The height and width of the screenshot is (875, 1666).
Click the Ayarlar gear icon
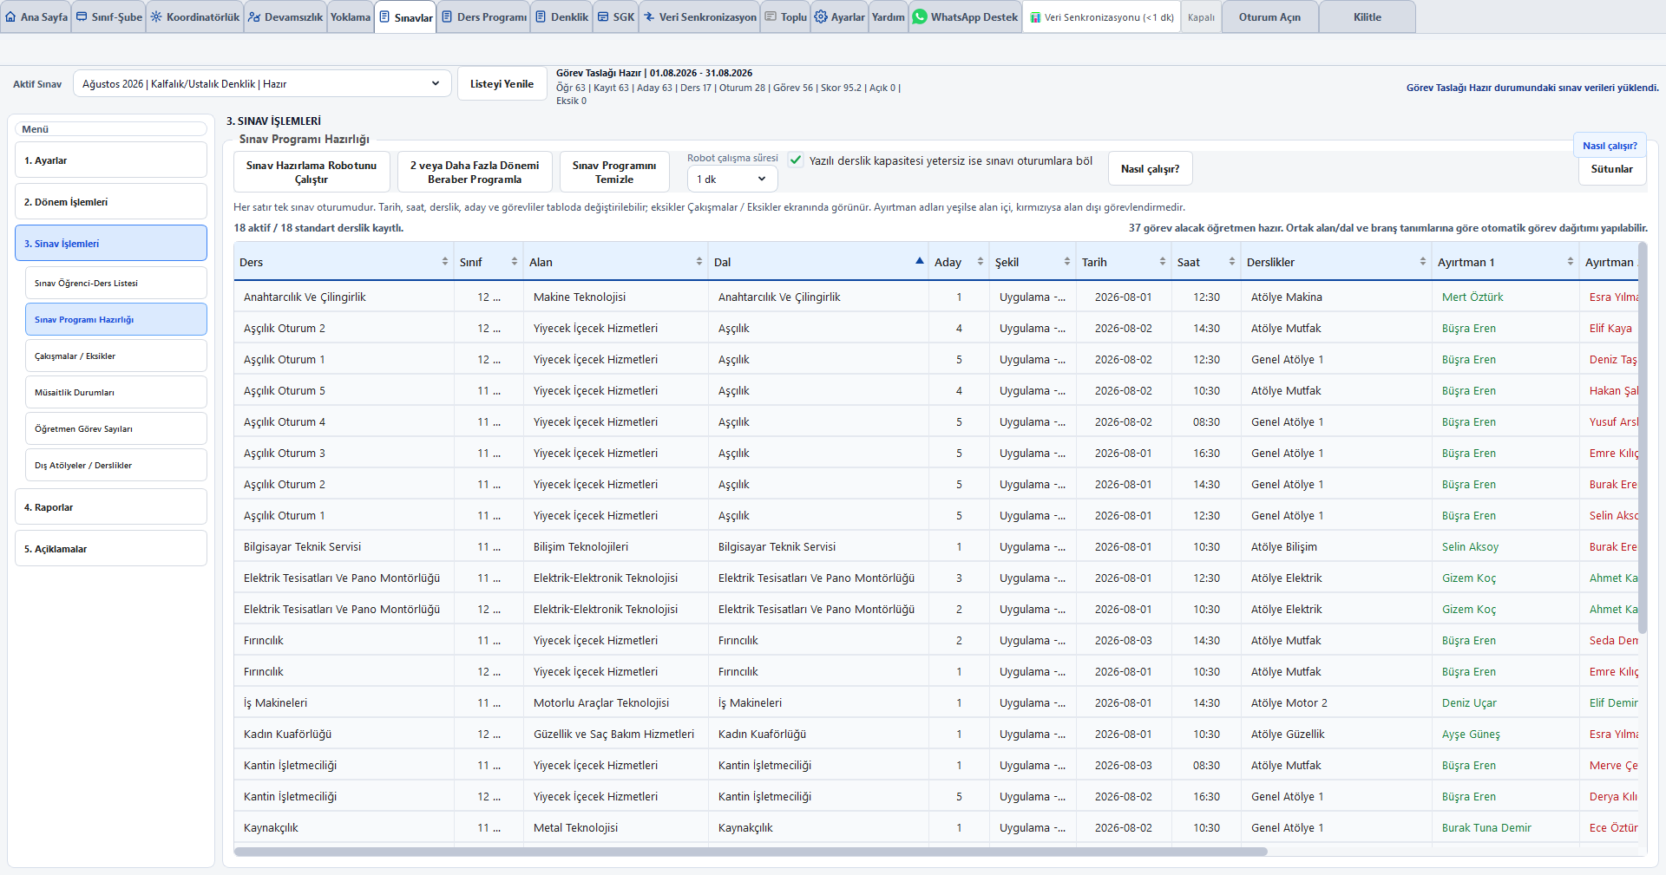coord(821,16)
